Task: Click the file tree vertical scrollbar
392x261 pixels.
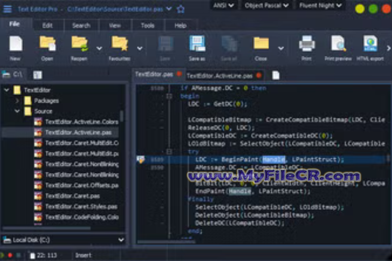Action: click(121, 116)
